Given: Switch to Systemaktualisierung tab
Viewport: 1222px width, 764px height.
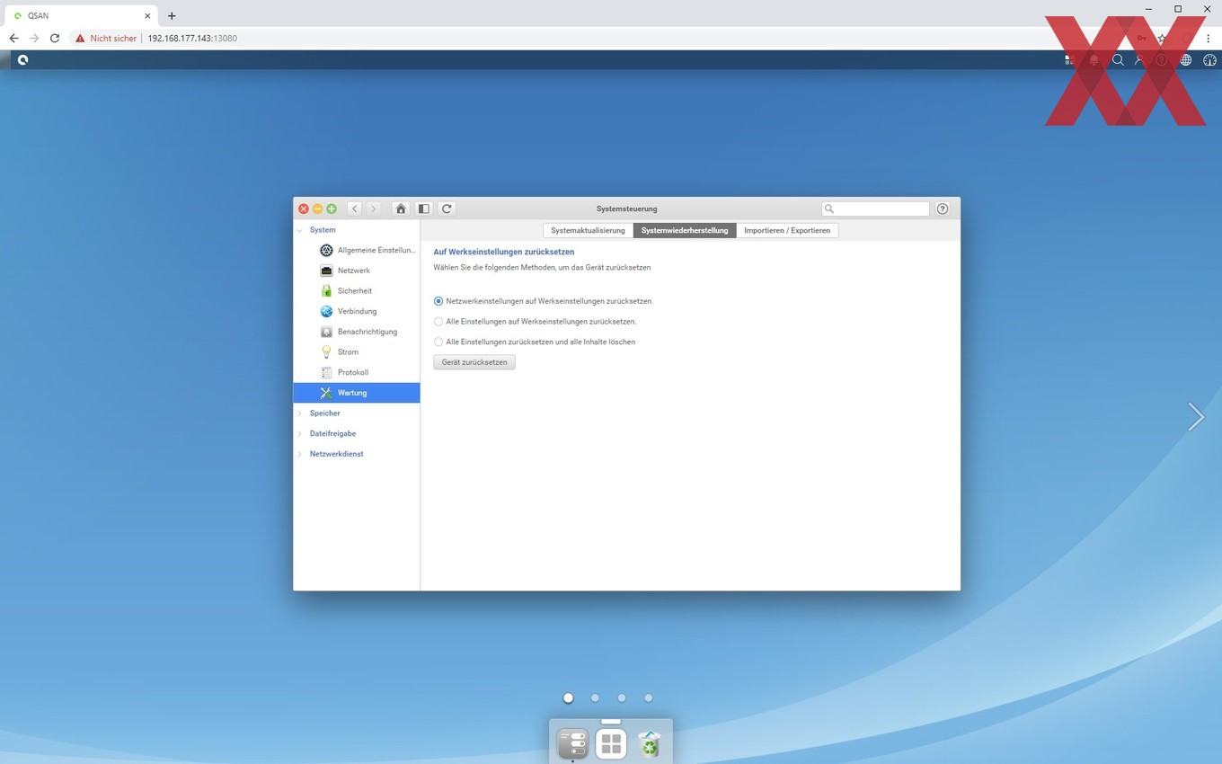Looking at the screenshot, I should [588, 230].
